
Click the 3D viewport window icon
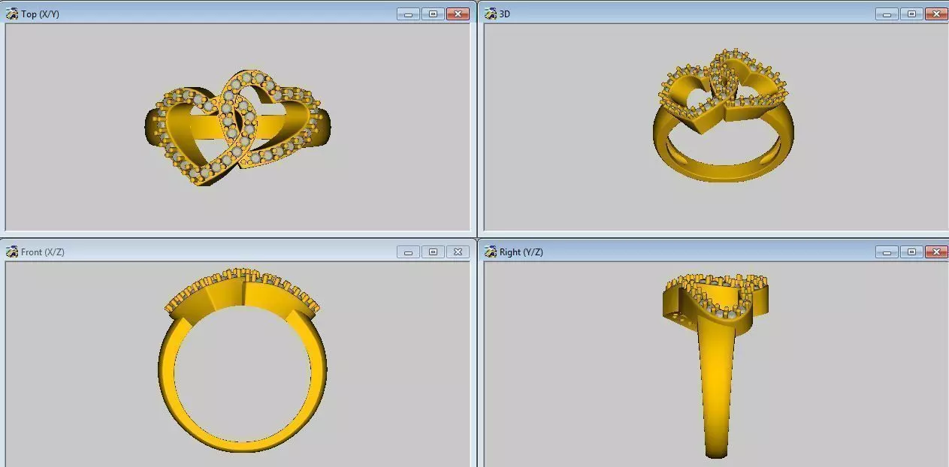click(x=491, y=14)
